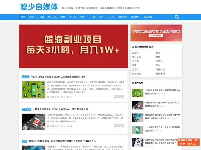Click the 抖音 tag on third article
Image resolution: width=201 pixels, height=150 pixels.
(25, 141)
